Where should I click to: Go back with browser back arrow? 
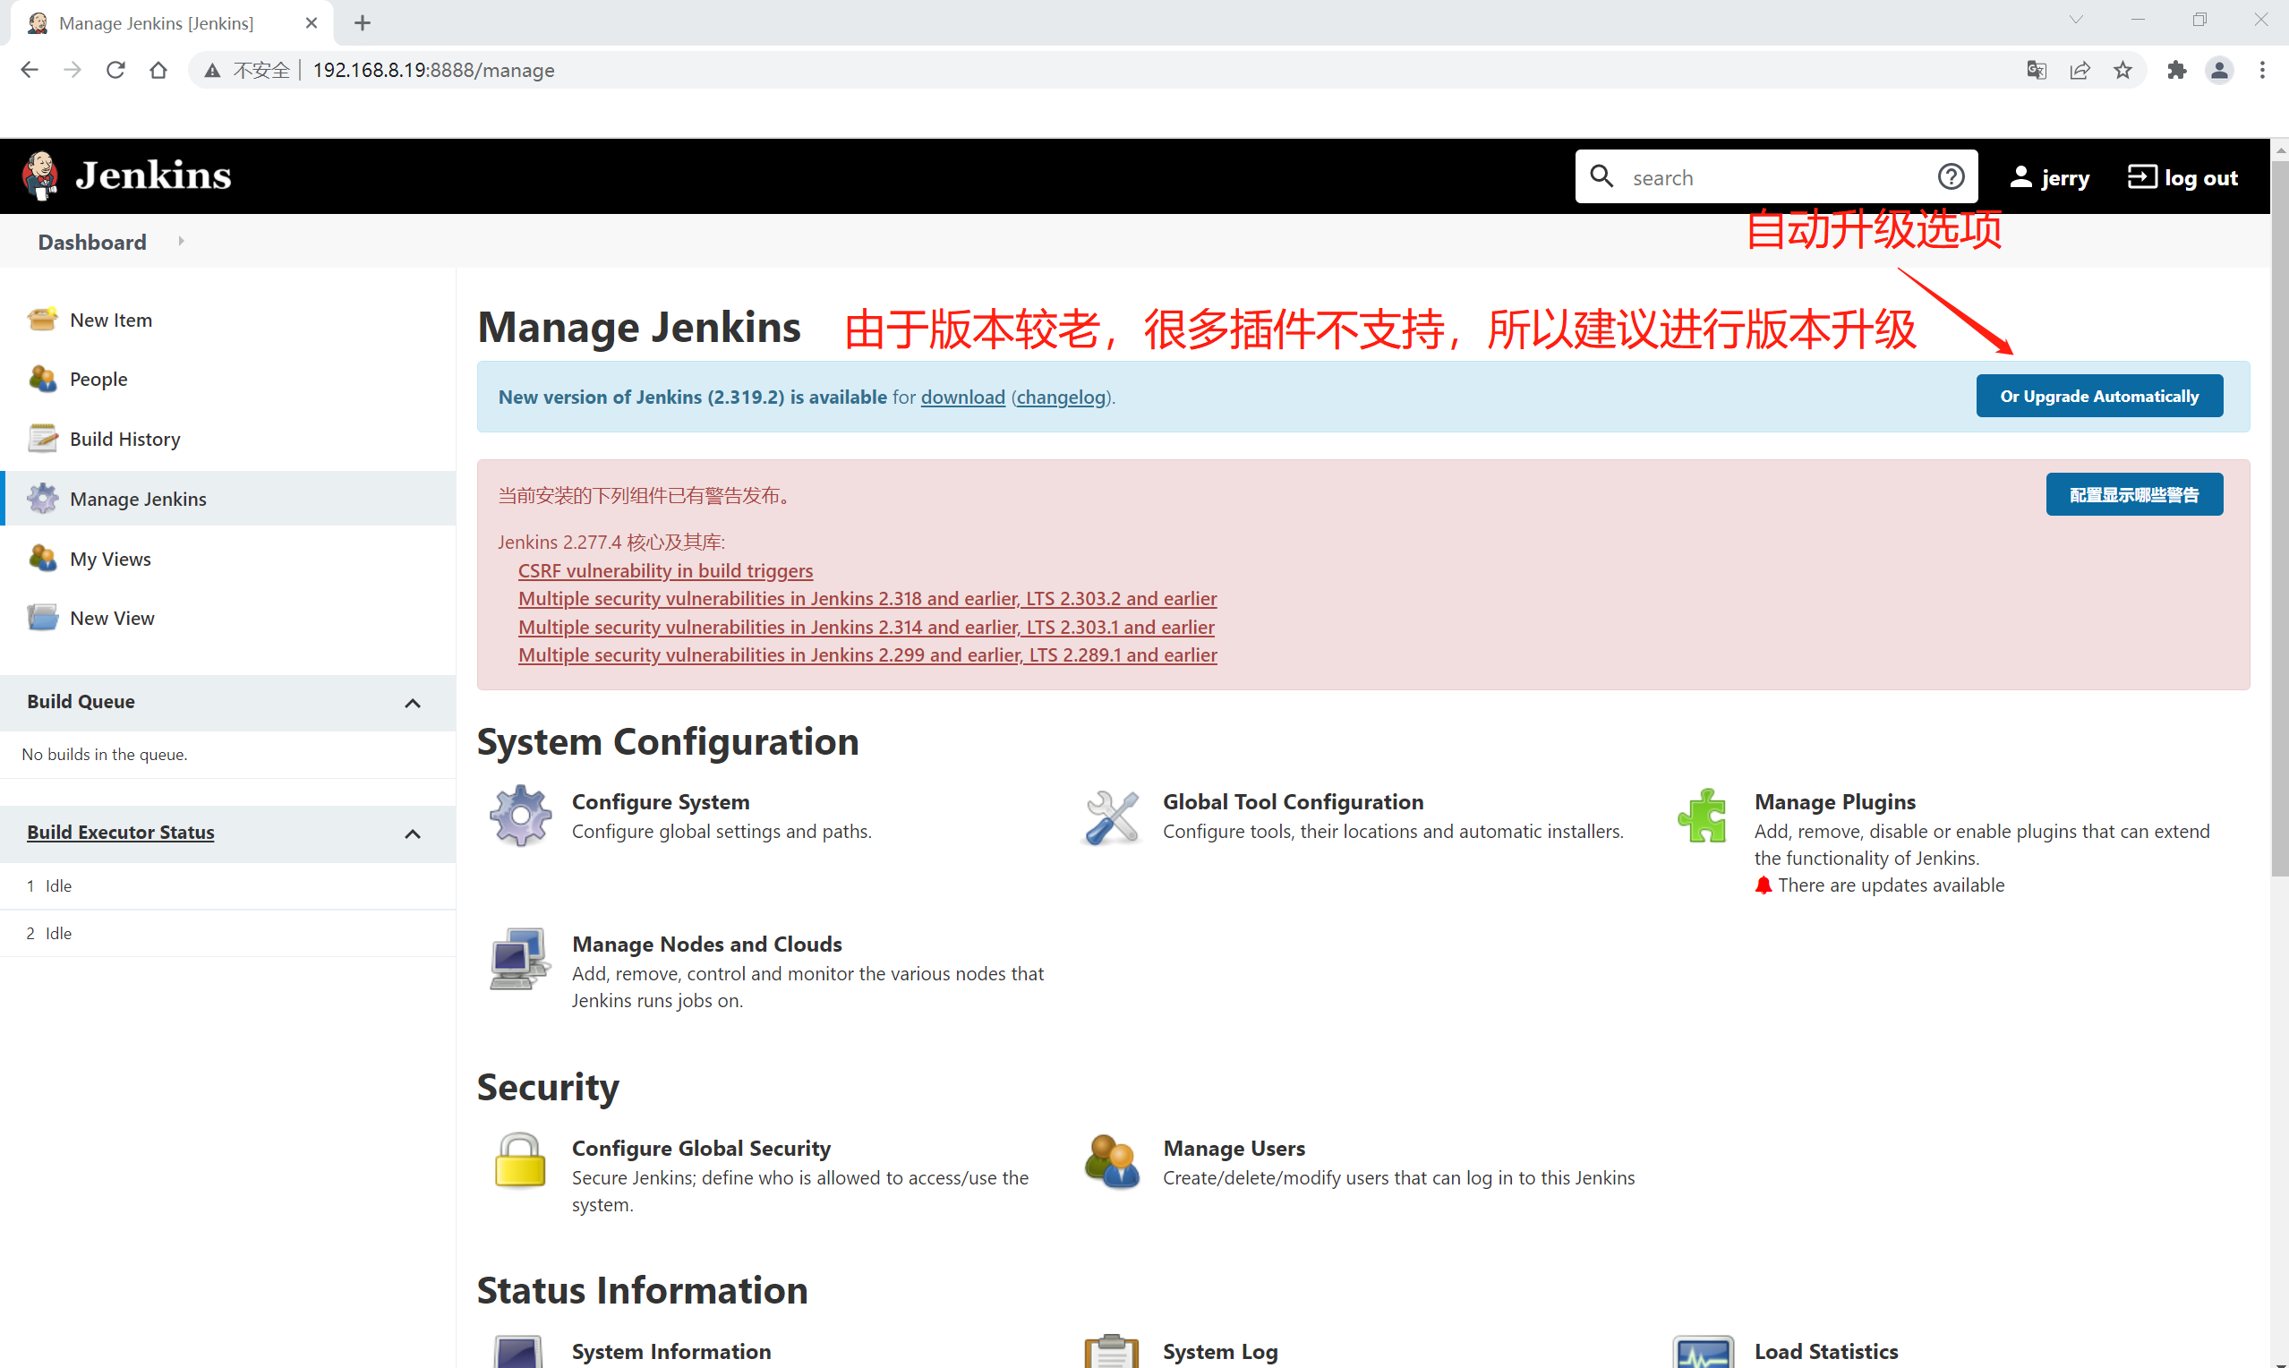(x=30, y=70)
